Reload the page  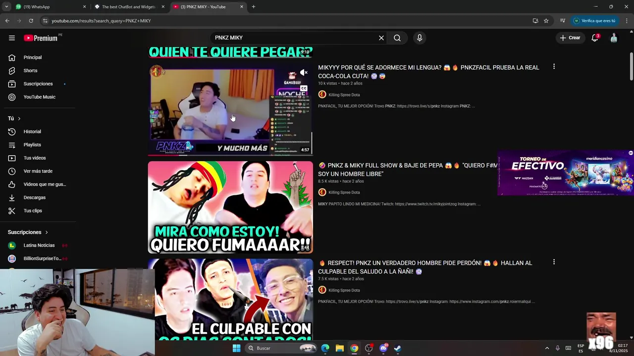(31, 21)
